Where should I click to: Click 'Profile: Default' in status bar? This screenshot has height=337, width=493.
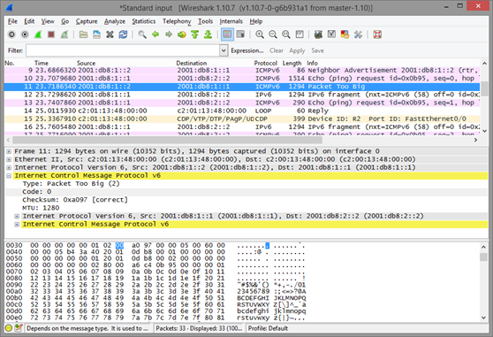[268, 328]
